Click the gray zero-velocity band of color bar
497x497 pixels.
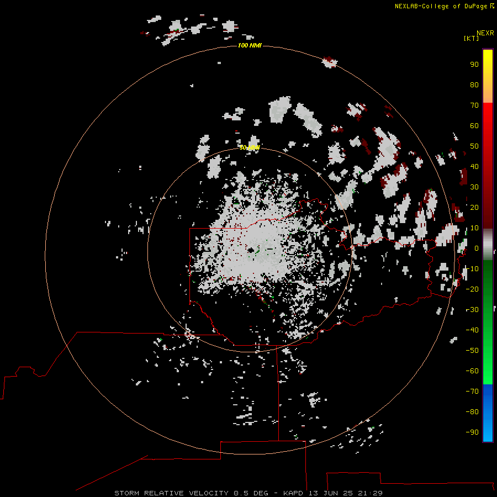click(488, 245)
